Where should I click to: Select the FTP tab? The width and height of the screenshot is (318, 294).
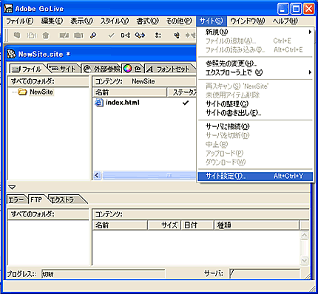pyautogui.click(x=36, y=199)
